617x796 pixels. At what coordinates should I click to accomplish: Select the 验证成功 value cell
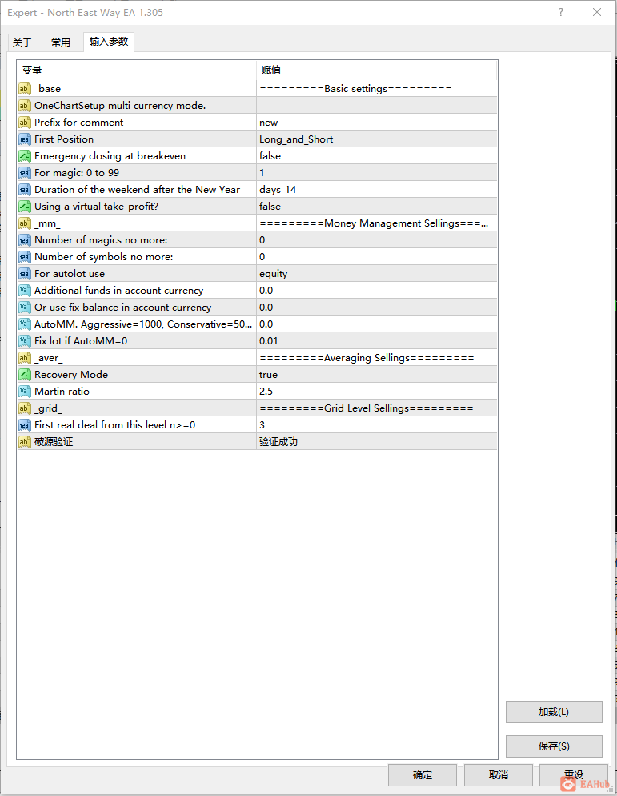376,442
